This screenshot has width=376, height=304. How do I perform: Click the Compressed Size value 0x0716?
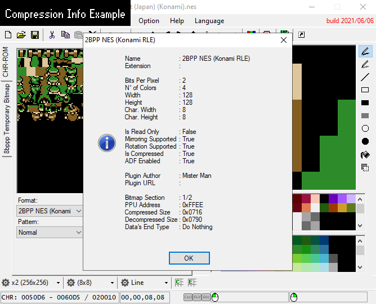pyautogui.click(x=193, y=212)
